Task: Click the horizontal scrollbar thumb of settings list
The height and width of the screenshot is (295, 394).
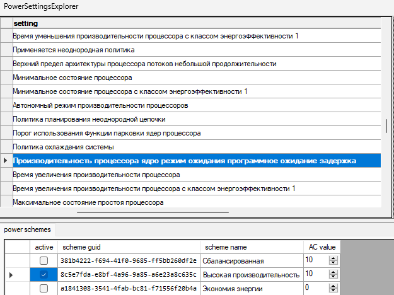Action: 153,212
